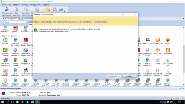Click the install date 17.02.2016 value
The width and height of the screenshot is (185, 104).
click(x=26, y=92)
